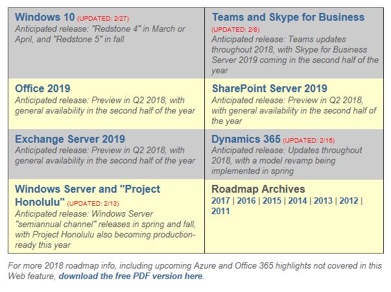
Task: Open the 2017 roadmap archive
Action: [221, 201]
